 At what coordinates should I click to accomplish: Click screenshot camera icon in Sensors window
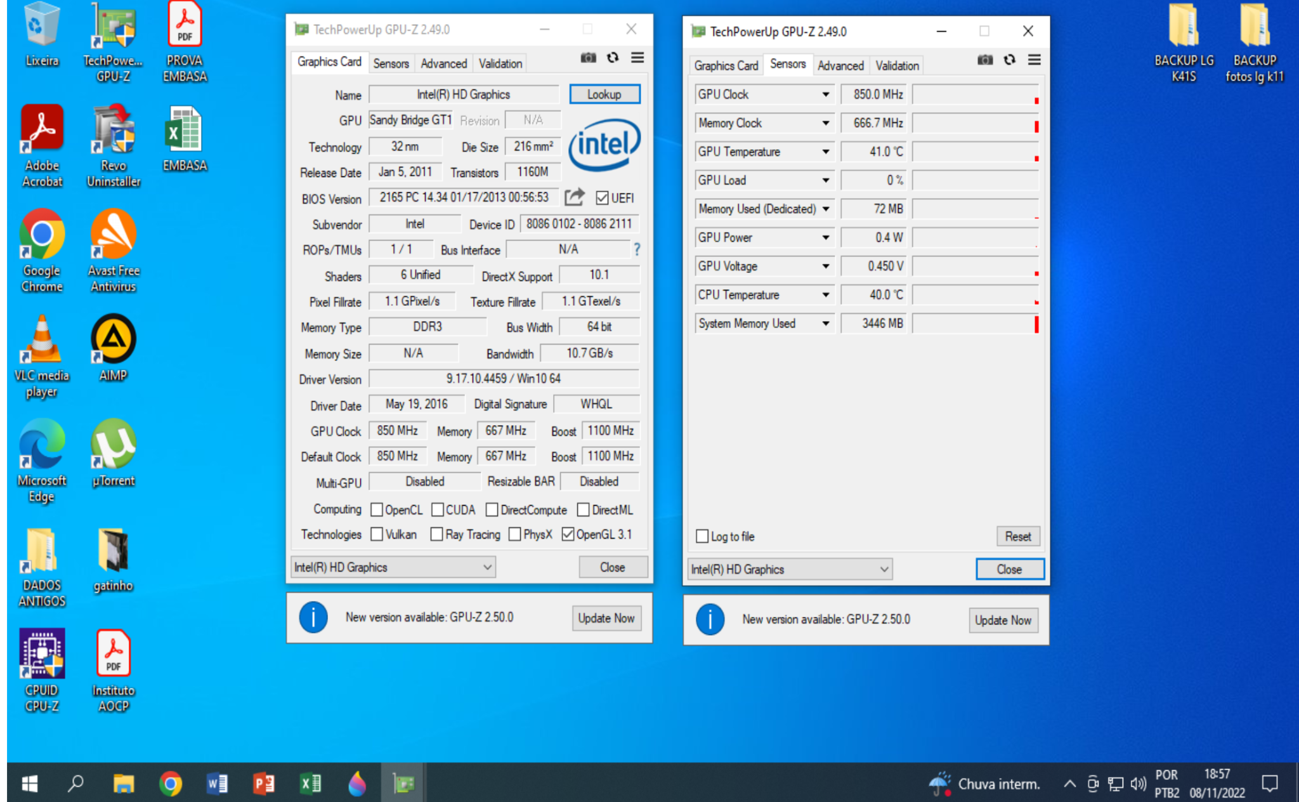985,60
